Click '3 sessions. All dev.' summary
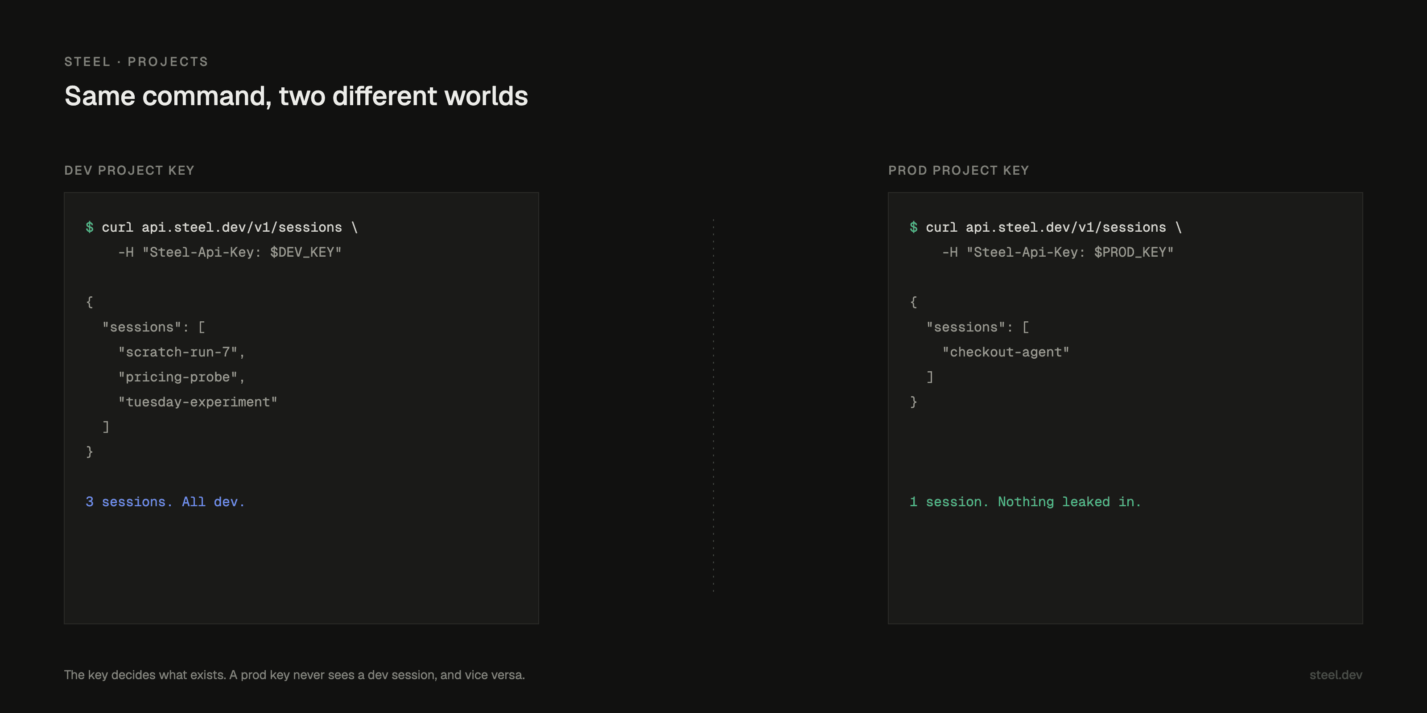 [165, 501]
